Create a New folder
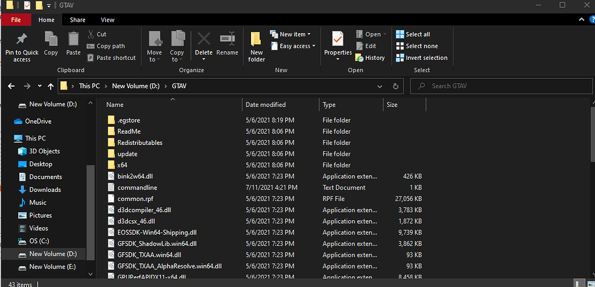 (256, 46)
